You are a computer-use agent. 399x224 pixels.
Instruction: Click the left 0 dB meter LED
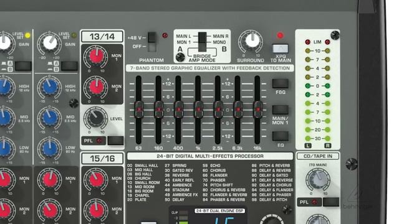[307, 86]
